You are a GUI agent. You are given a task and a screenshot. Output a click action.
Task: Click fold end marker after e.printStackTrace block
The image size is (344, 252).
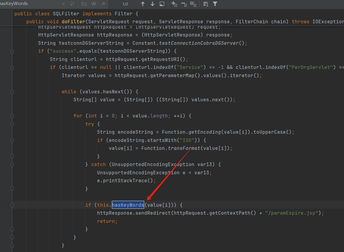12,188
